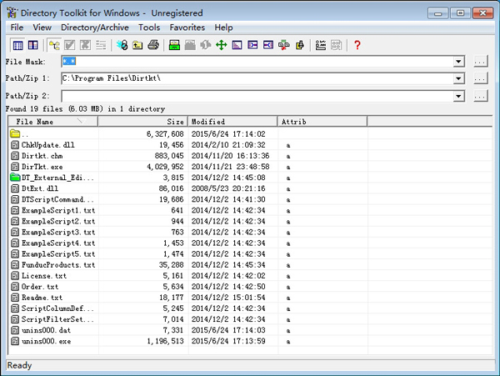This screenshot has width=500, height=376.
Task: Open the View menu
Action: (x=42, y=28)
